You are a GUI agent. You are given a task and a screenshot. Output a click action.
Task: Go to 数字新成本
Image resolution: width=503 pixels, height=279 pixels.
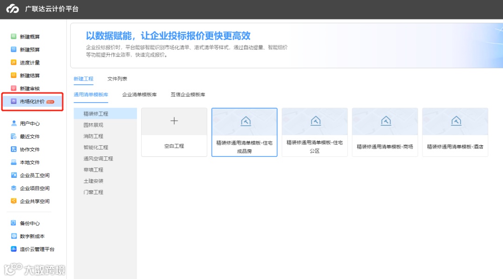32,236
